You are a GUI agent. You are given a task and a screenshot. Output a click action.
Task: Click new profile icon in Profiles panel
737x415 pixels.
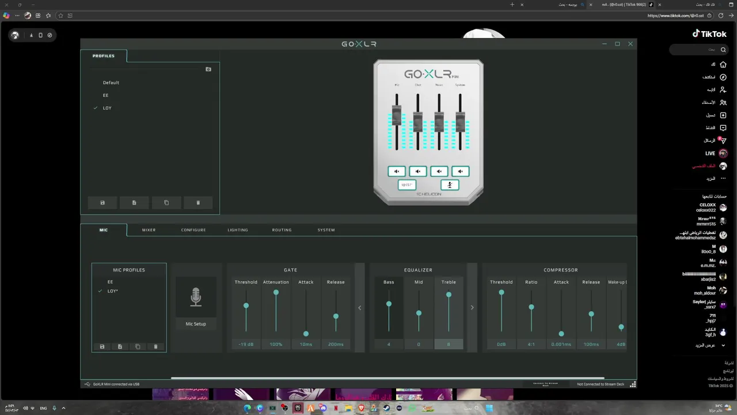(x=134, y=203)
